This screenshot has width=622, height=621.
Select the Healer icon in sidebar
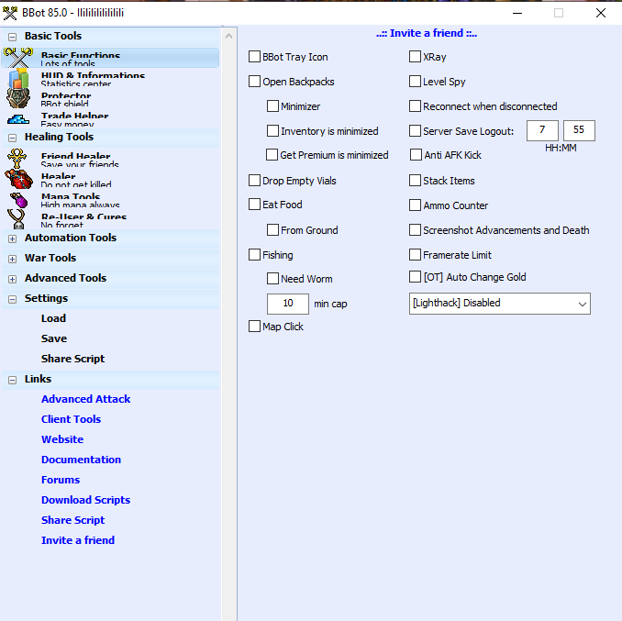(x=19, y=179)
